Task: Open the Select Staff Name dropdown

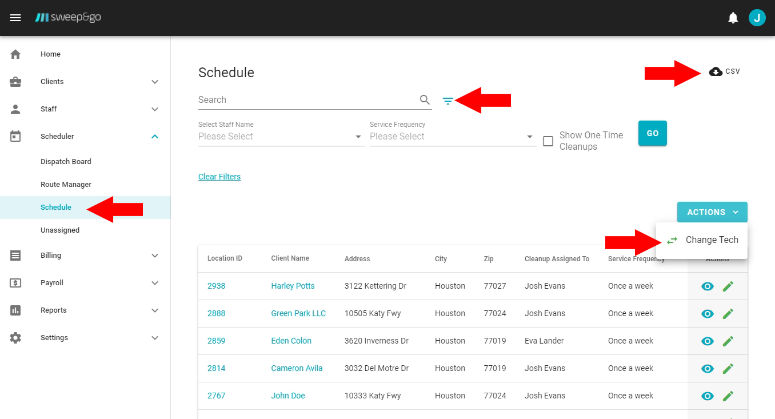Action: point(281,137)
